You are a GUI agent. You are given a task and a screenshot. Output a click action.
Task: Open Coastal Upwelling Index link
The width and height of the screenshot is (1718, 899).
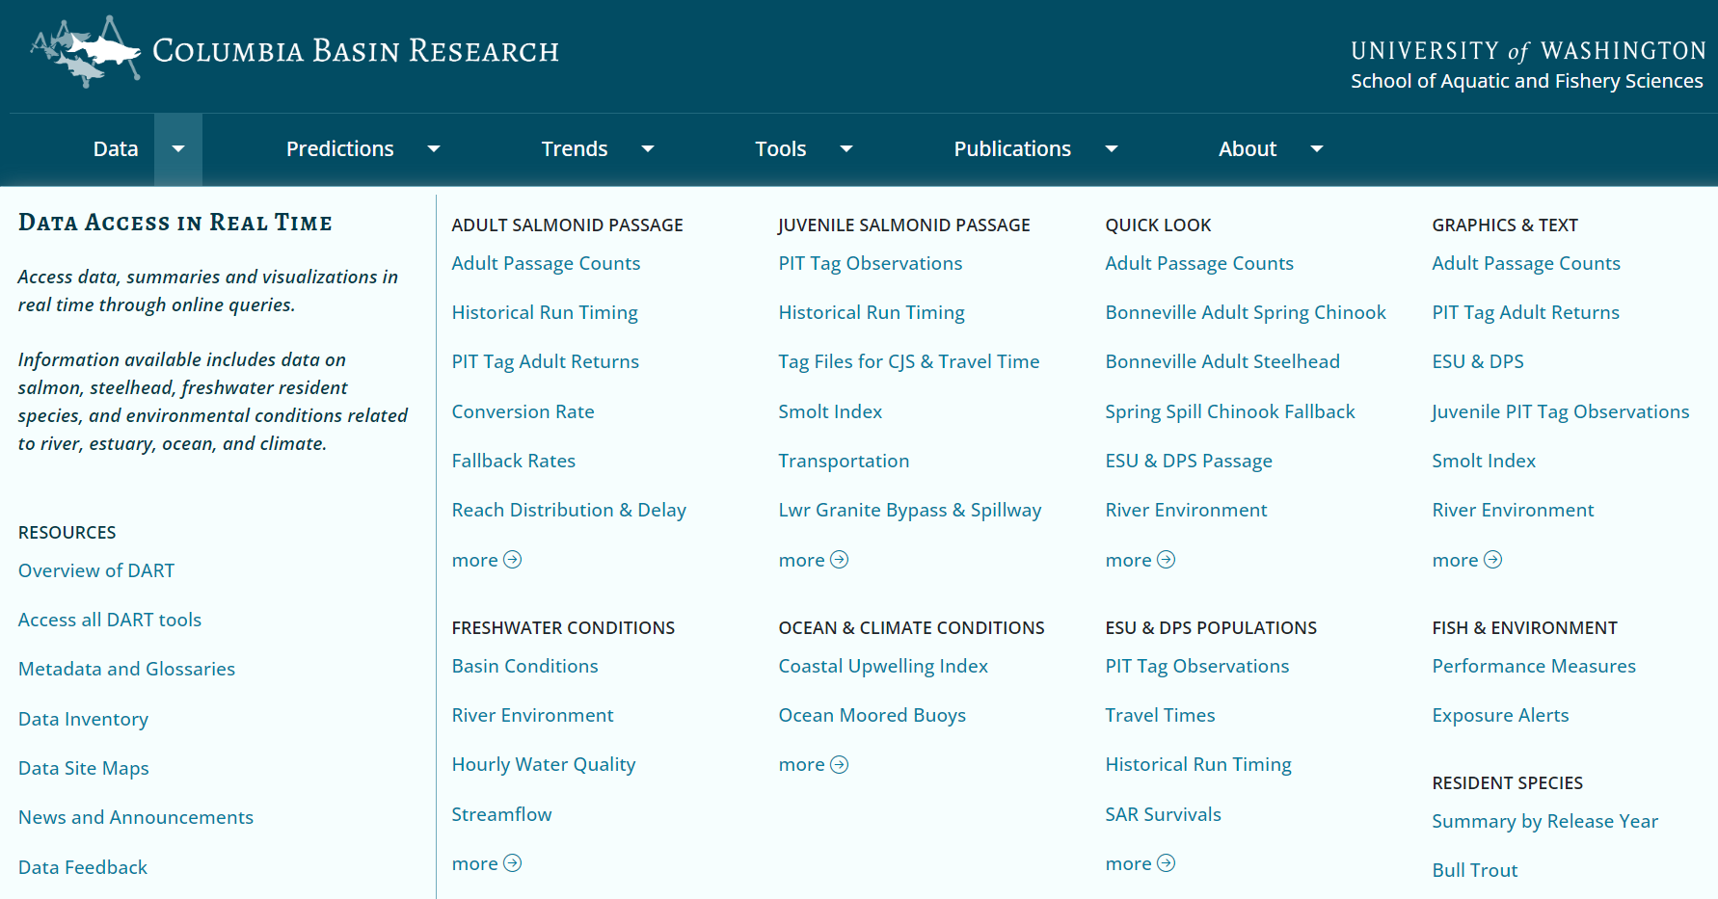click(883, 666)
